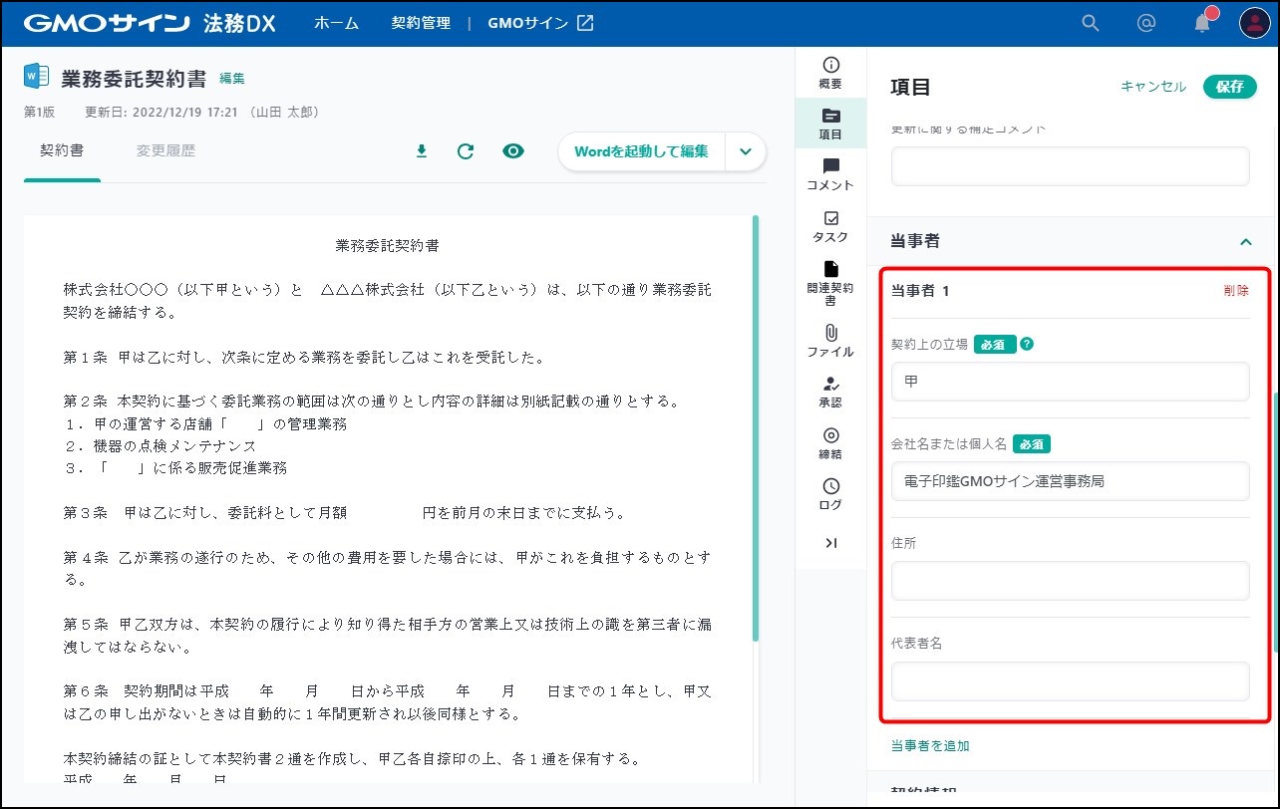Open the 承認 approval panel
This screenshot has width=1280, height=809.
coord(830,393)
